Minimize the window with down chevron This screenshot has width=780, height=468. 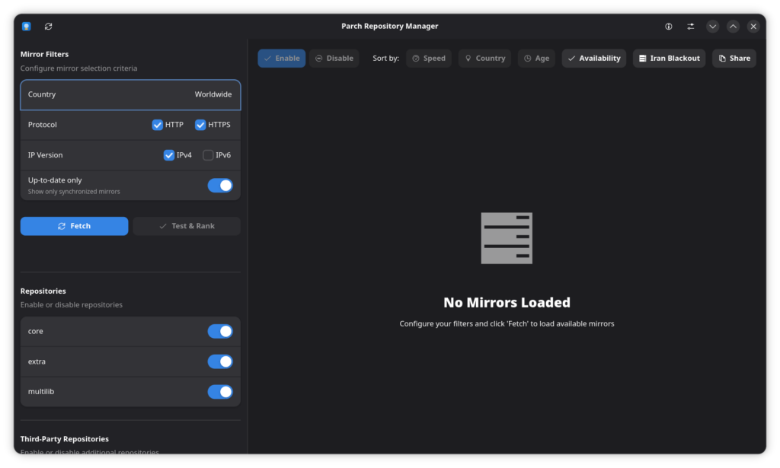point(712,27)
